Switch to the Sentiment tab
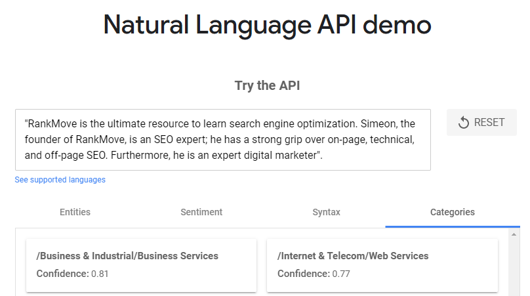This screenshot has height=296, width=530. [201, 212]
